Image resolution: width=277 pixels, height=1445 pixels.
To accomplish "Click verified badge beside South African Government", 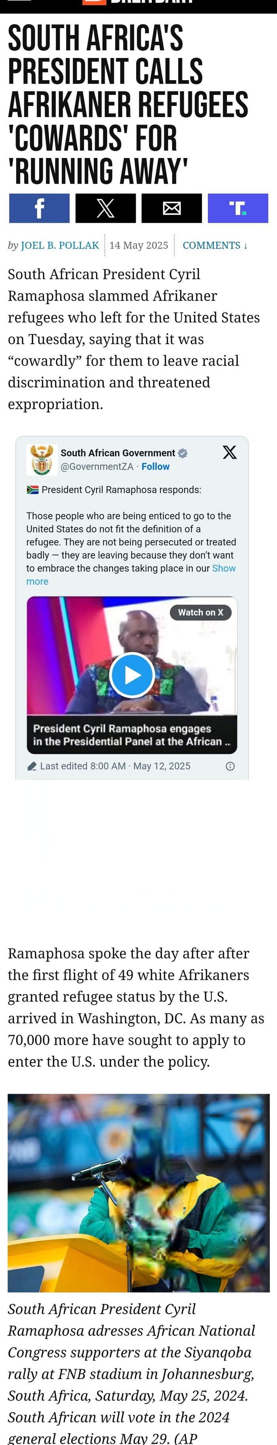I will click(183, 453).
